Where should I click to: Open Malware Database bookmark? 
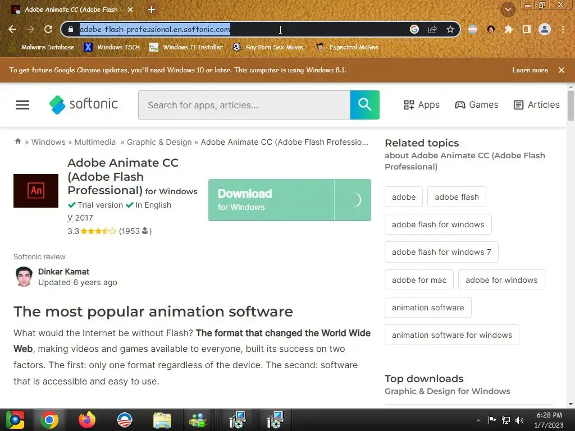[43, 47]
